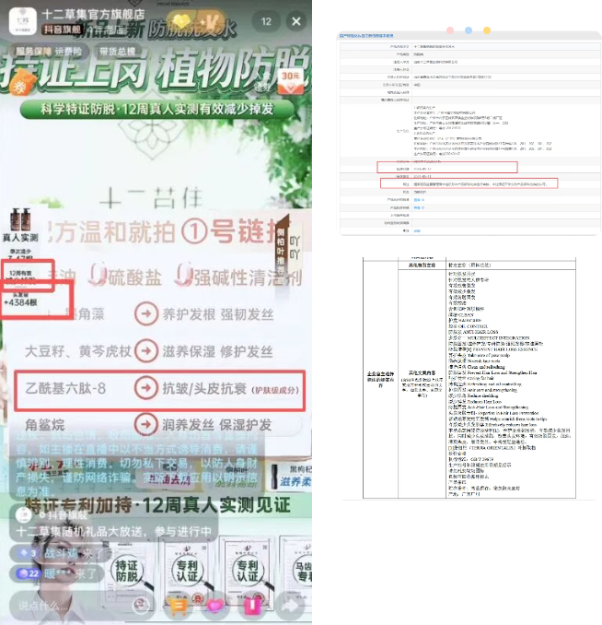Click the blue page title in the registration info window
The image size is (602, 625).
tap(366, 36)
